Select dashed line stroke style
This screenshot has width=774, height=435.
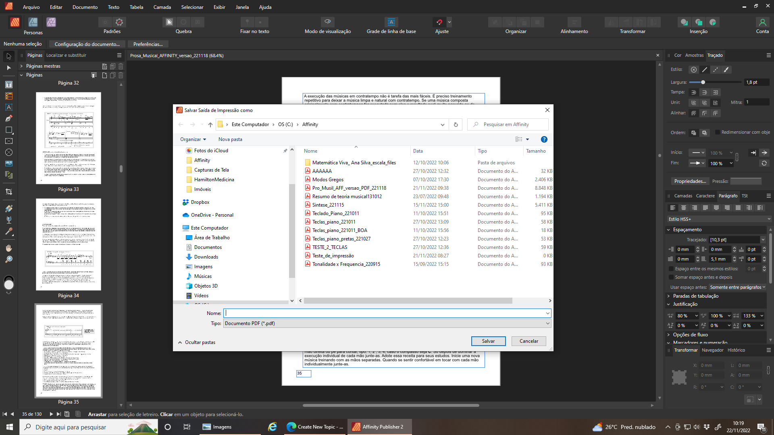click(715, 70)
